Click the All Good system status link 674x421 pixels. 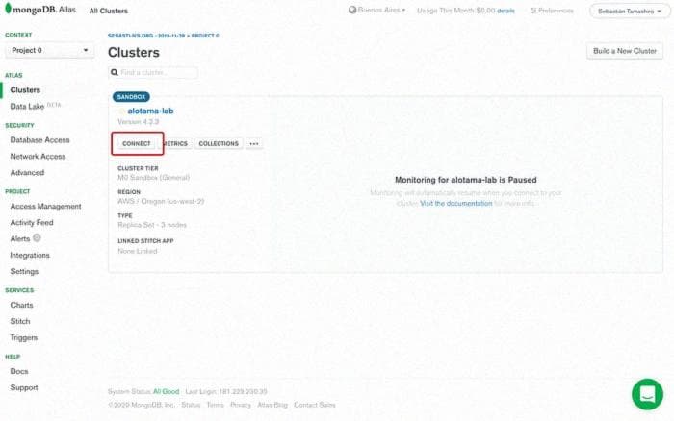click(x=166, y=391)
